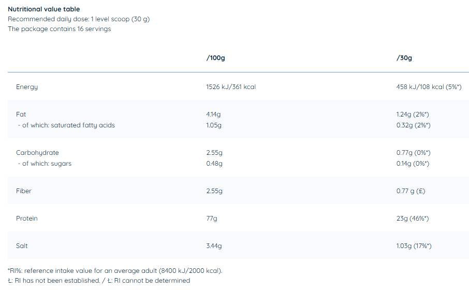Click the 0.77g (0%*) carbohydrate value
This screenshot has width=469, height=290.
click(414, 153)
